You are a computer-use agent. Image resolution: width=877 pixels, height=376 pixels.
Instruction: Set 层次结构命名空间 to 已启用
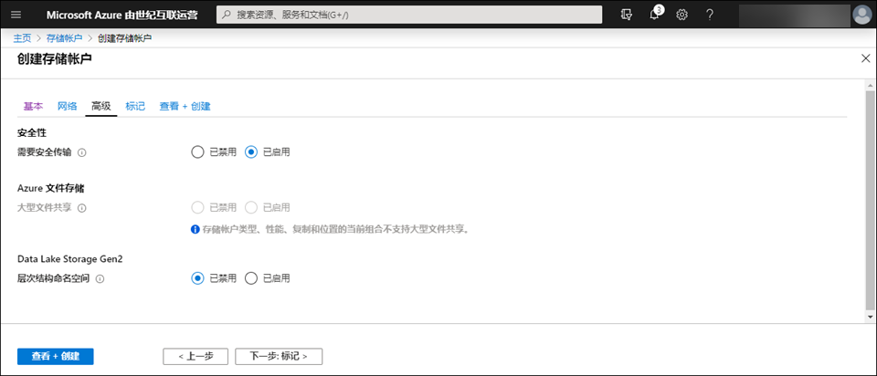[251, 277]
